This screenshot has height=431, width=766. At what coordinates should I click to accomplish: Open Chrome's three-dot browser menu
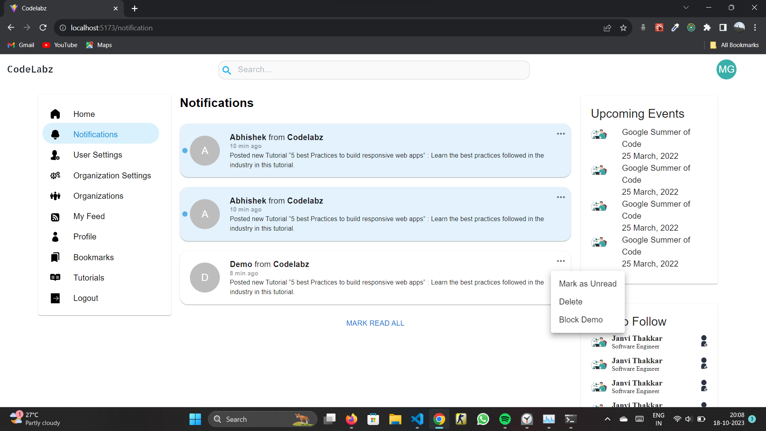(755, 28)
